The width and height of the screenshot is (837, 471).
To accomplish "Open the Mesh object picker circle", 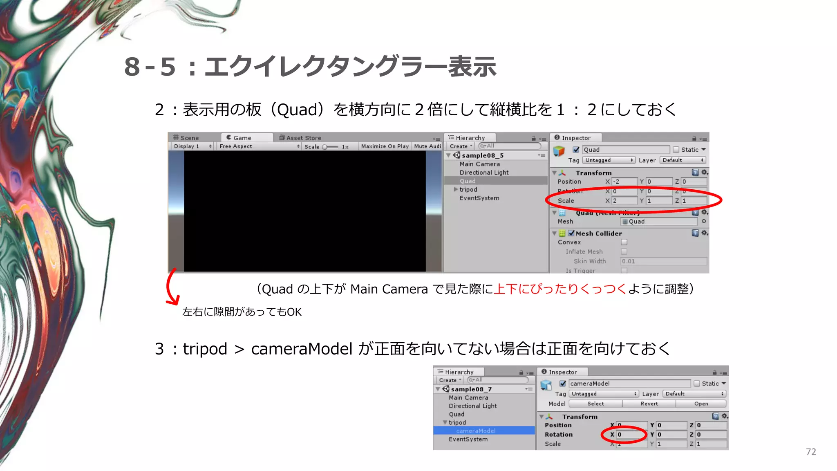I will pos(704,221).
